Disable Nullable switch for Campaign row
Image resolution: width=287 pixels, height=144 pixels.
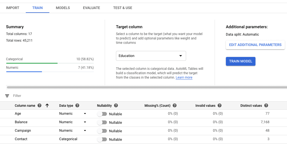(x=102, y=131)
